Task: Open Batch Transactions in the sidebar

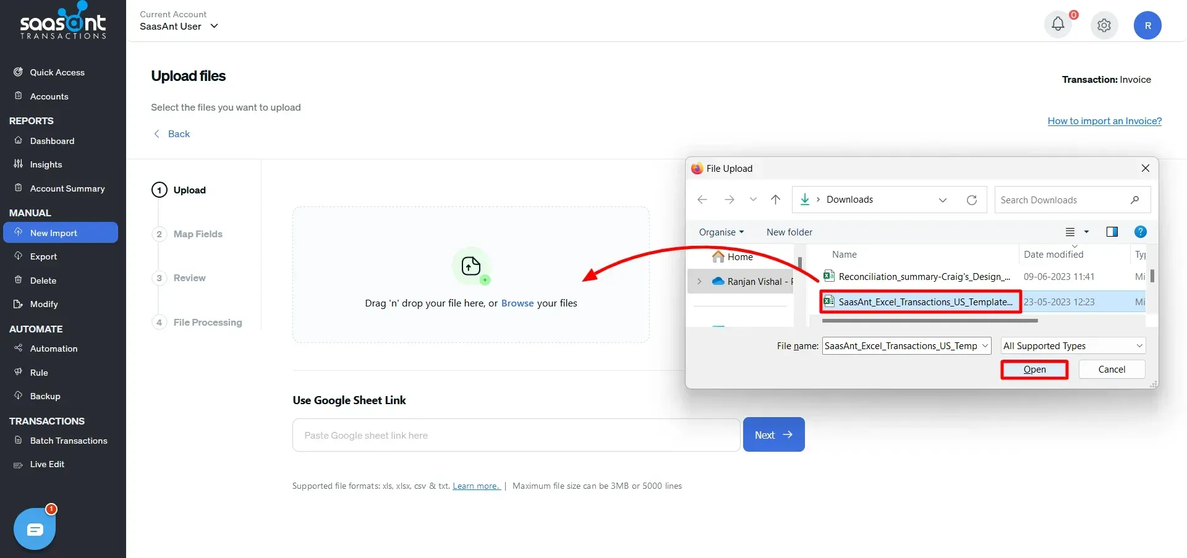Action: [x=68, y=441]
